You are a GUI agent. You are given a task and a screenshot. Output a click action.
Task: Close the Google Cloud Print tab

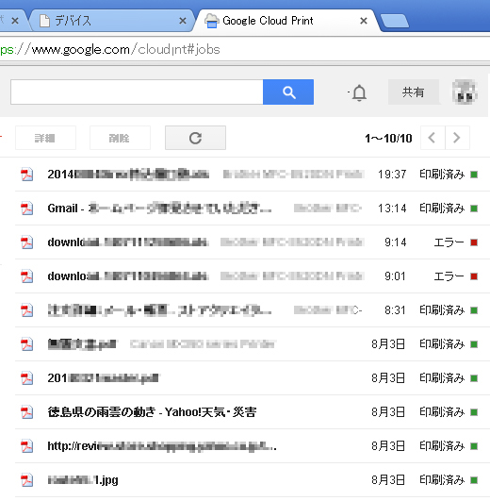click(x=364, y=21)
